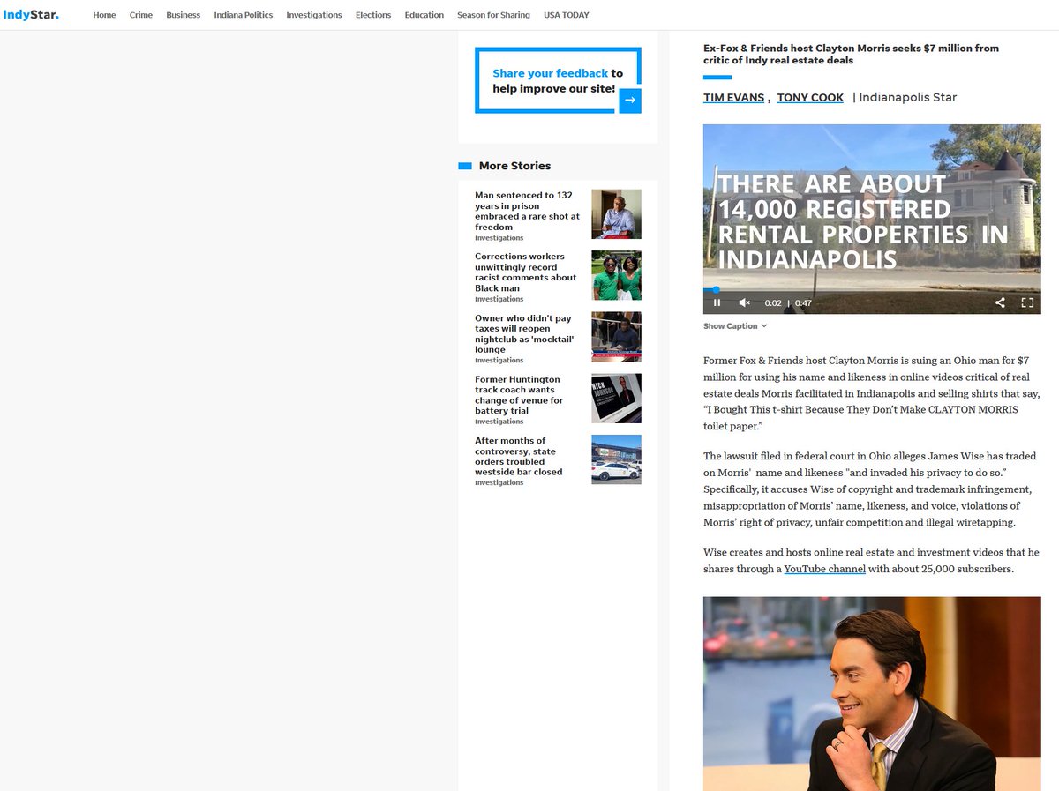Open author Tony Cook's page
This screenshot has height=791, width=1059.
point(810,98)
